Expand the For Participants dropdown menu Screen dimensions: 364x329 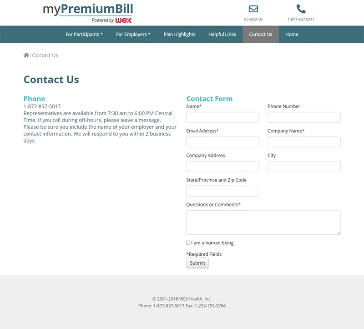tap(84, 35)
